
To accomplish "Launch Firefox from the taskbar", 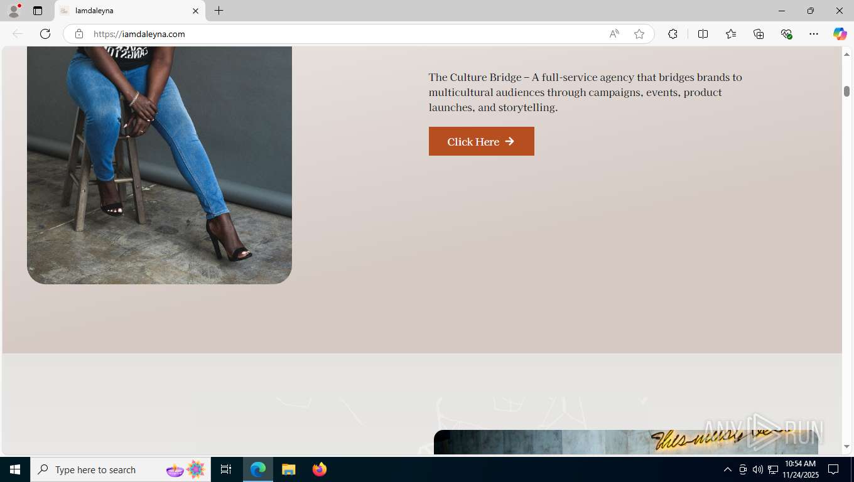I will (319, 469).
